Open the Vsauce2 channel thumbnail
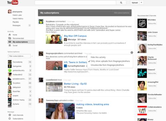This screenshot has width=166, height=121. (x=142, y=73)
